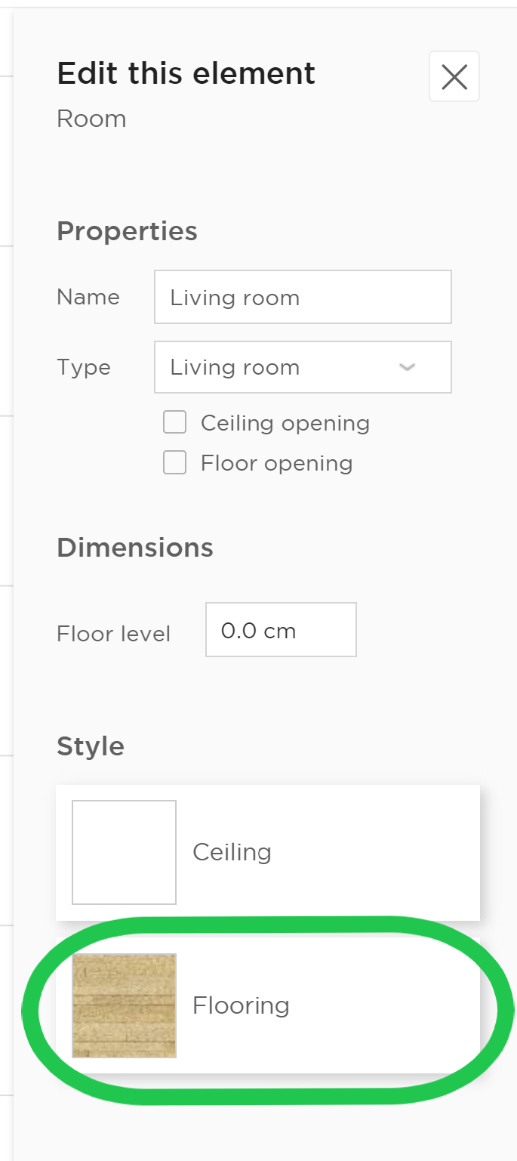The image size is (517, 1161).
Task: Select the circled Flooring style entry
Action: pyautogui.click(x=267, y=1005)
